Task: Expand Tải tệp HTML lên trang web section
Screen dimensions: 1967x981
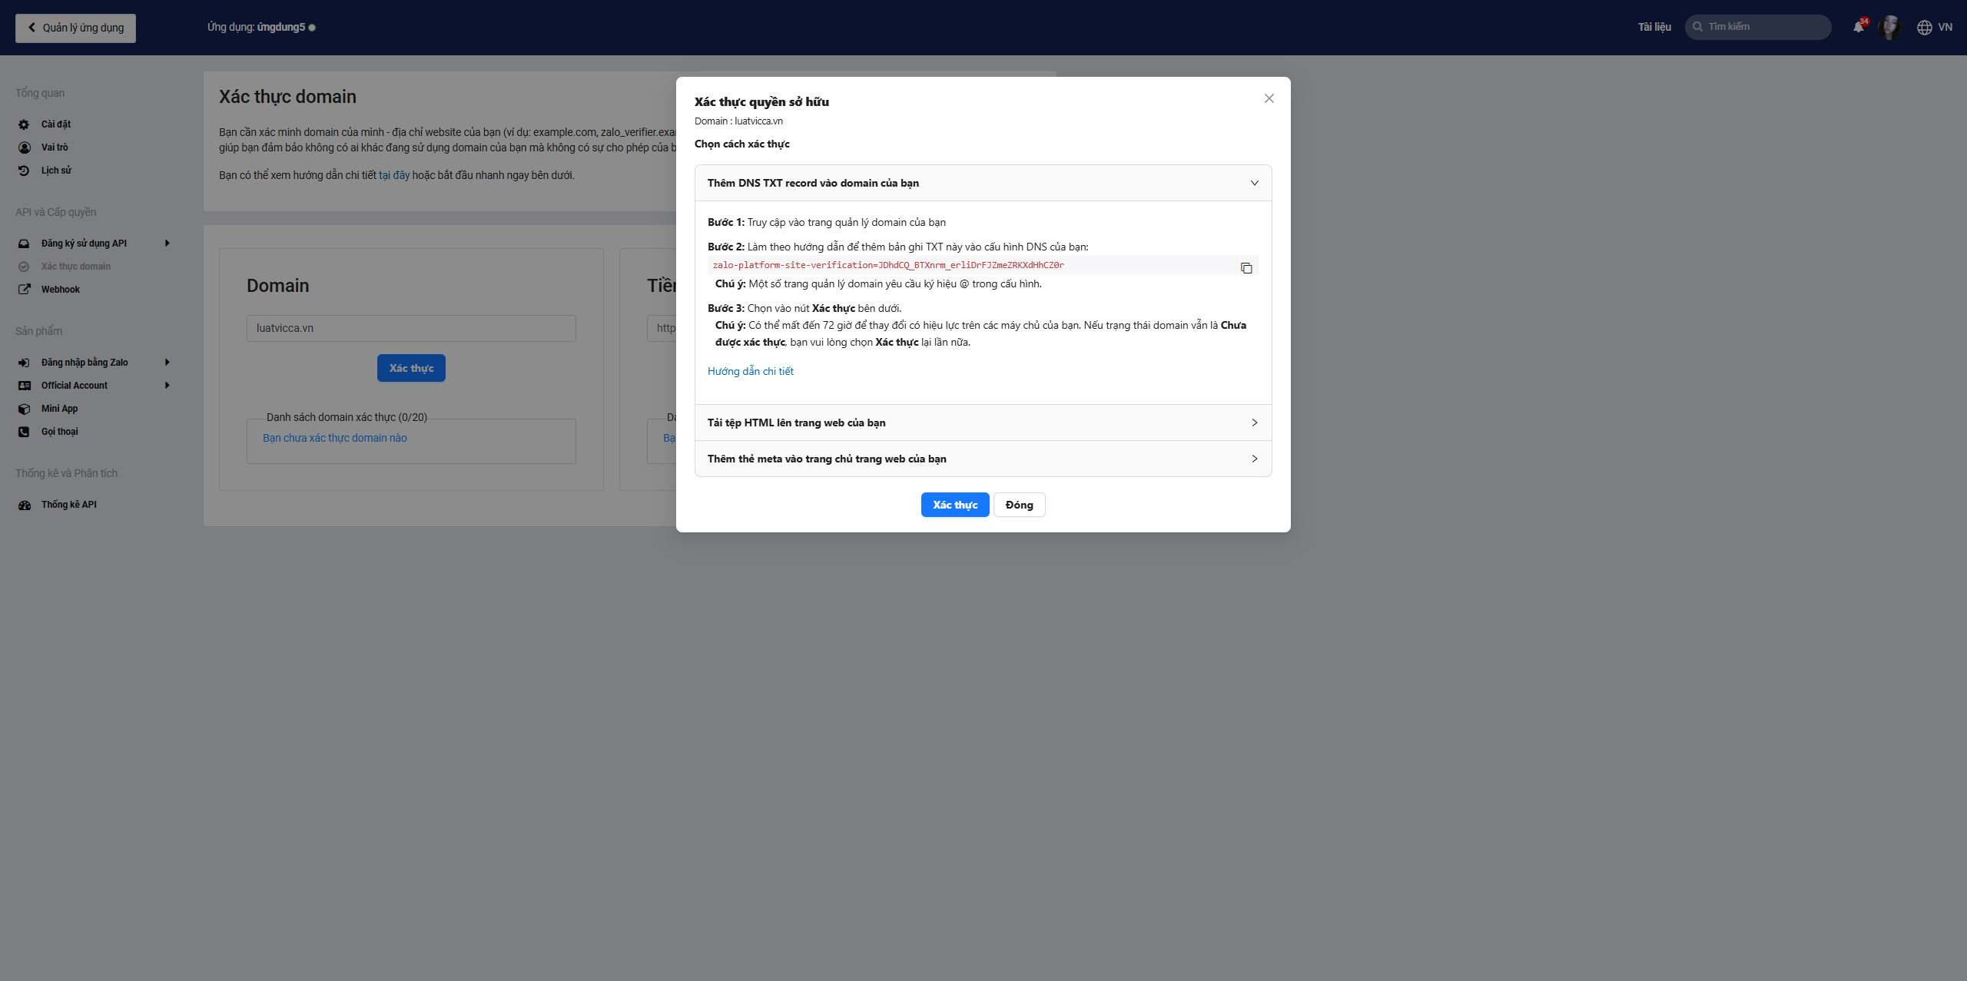Action: (x=983, y=423)
